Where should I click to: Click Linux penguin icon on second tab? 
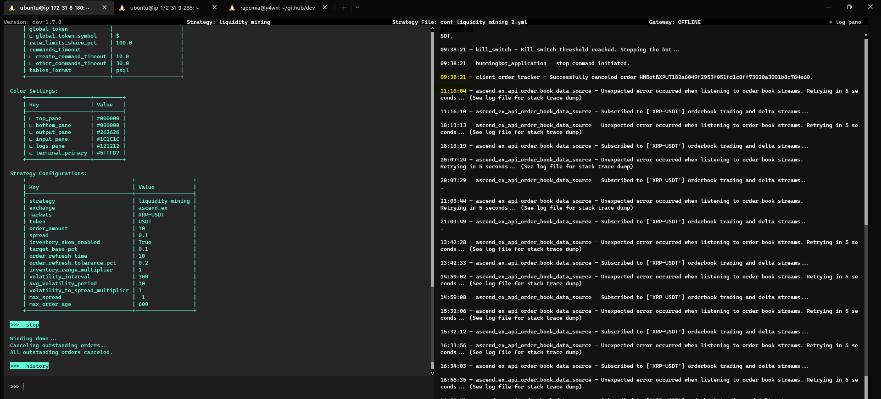[x=122, y=8]
